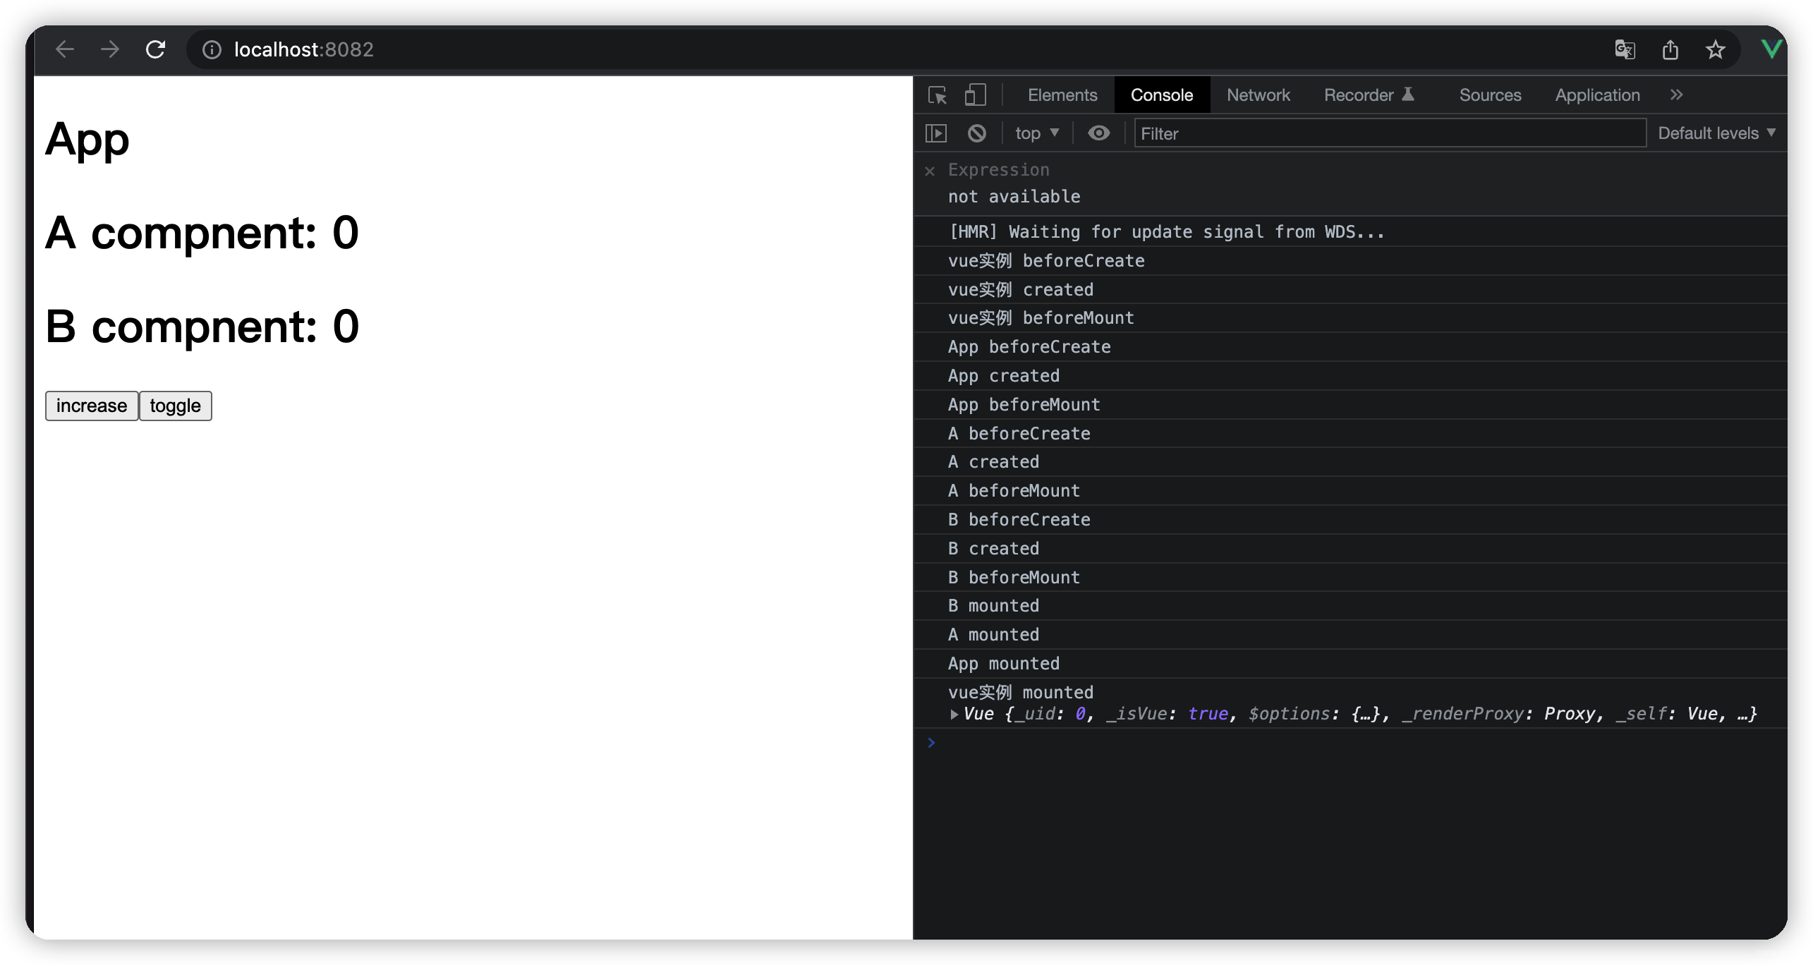
Task: Open the Google Translate icon
Action: [x=1625, y=49]
